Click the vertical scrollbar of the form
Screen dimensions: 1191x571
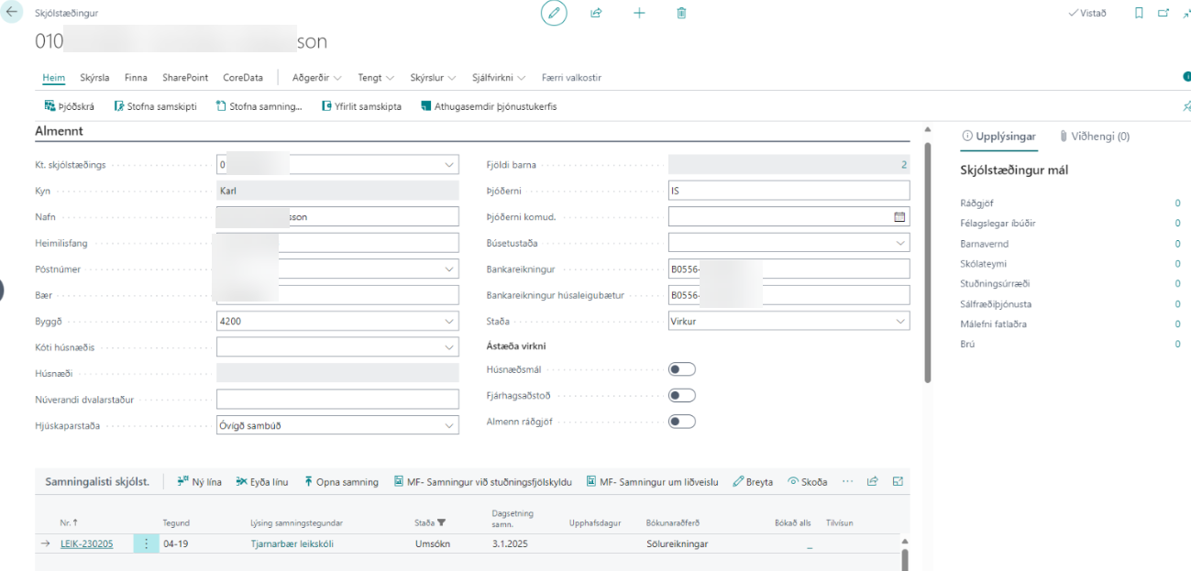927,257
